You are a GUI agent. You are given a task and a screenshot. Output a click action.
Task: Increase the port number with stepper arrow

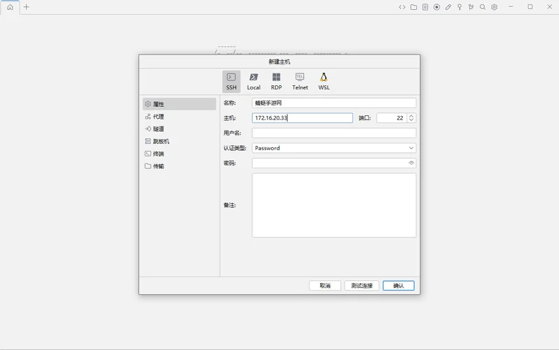point(412,116)
